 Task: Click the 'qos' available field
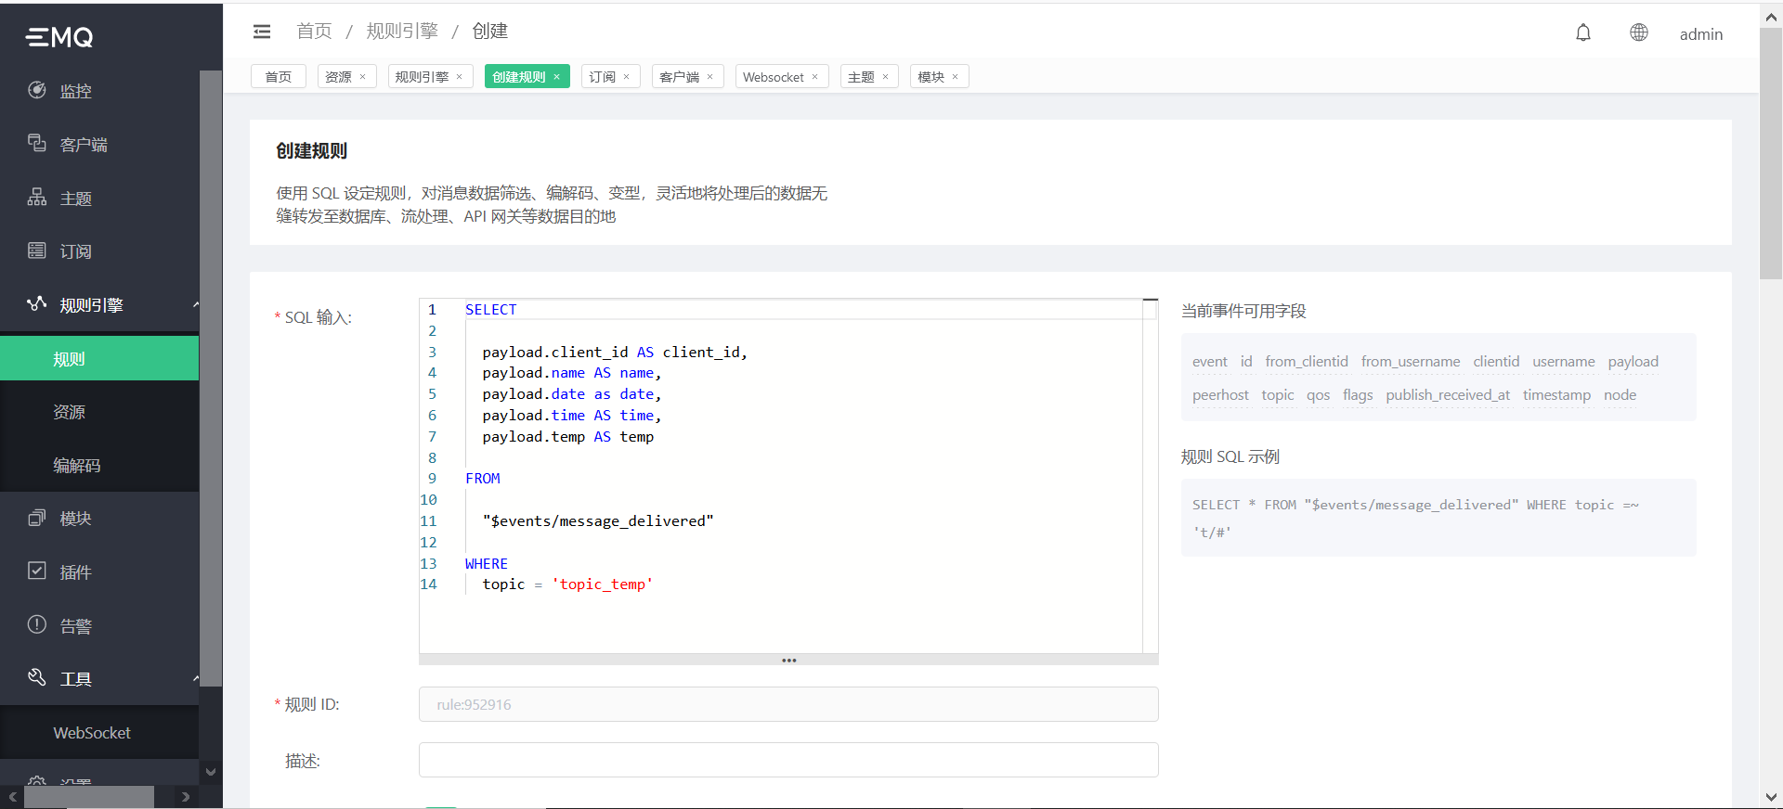click(x=1318, y=395)
